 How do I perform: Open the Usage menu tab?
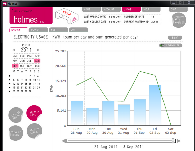tap(131, 10)
